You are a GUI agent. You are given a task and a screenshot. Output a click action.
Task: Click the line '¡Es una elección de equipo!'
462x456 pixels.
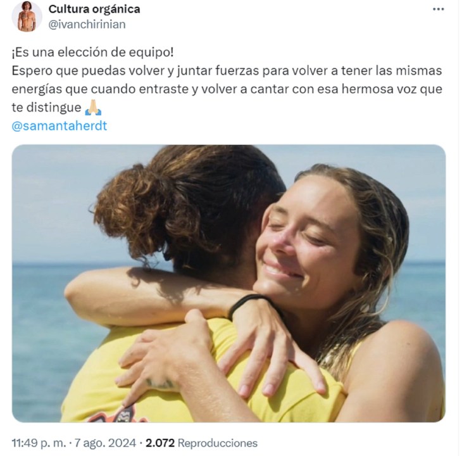click(93, 53)
